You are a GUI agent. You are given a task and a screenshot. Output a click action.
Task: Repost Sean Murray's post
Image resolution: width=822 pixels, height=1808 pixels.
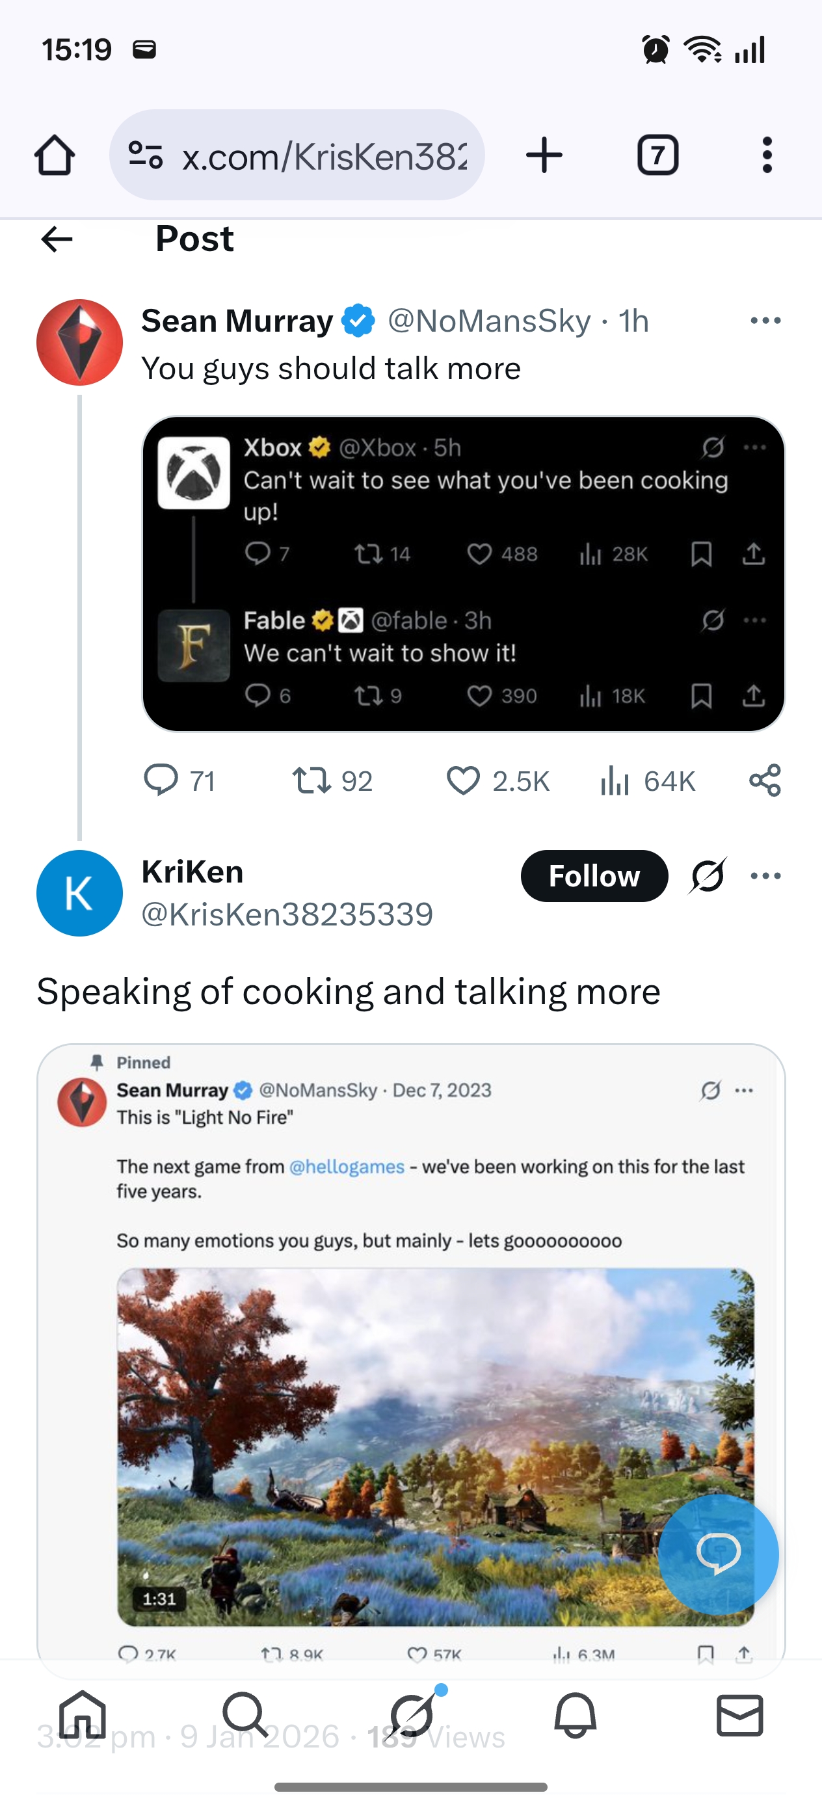coord(312,780)
